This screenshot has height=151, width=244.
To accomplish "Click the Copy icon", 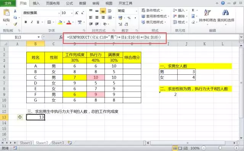I will [15, 18].
